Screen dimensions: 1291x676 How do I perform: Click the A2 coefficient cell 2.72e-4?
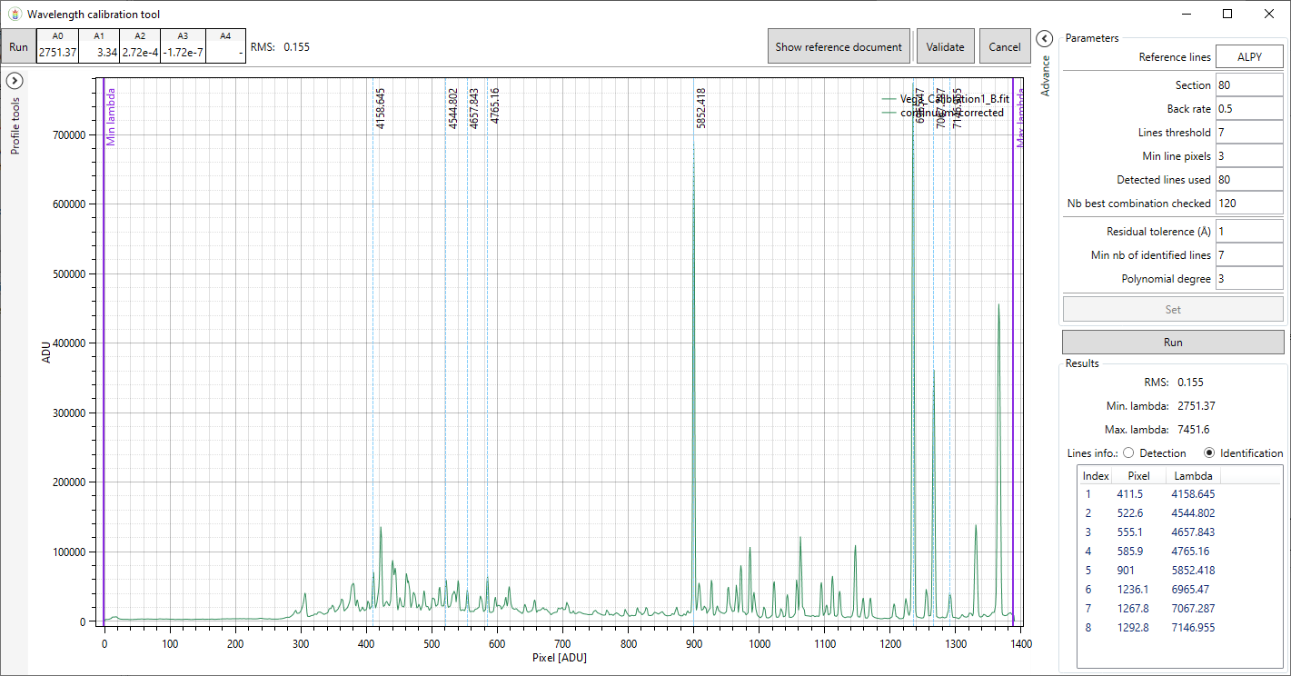[x=140, y=53]
